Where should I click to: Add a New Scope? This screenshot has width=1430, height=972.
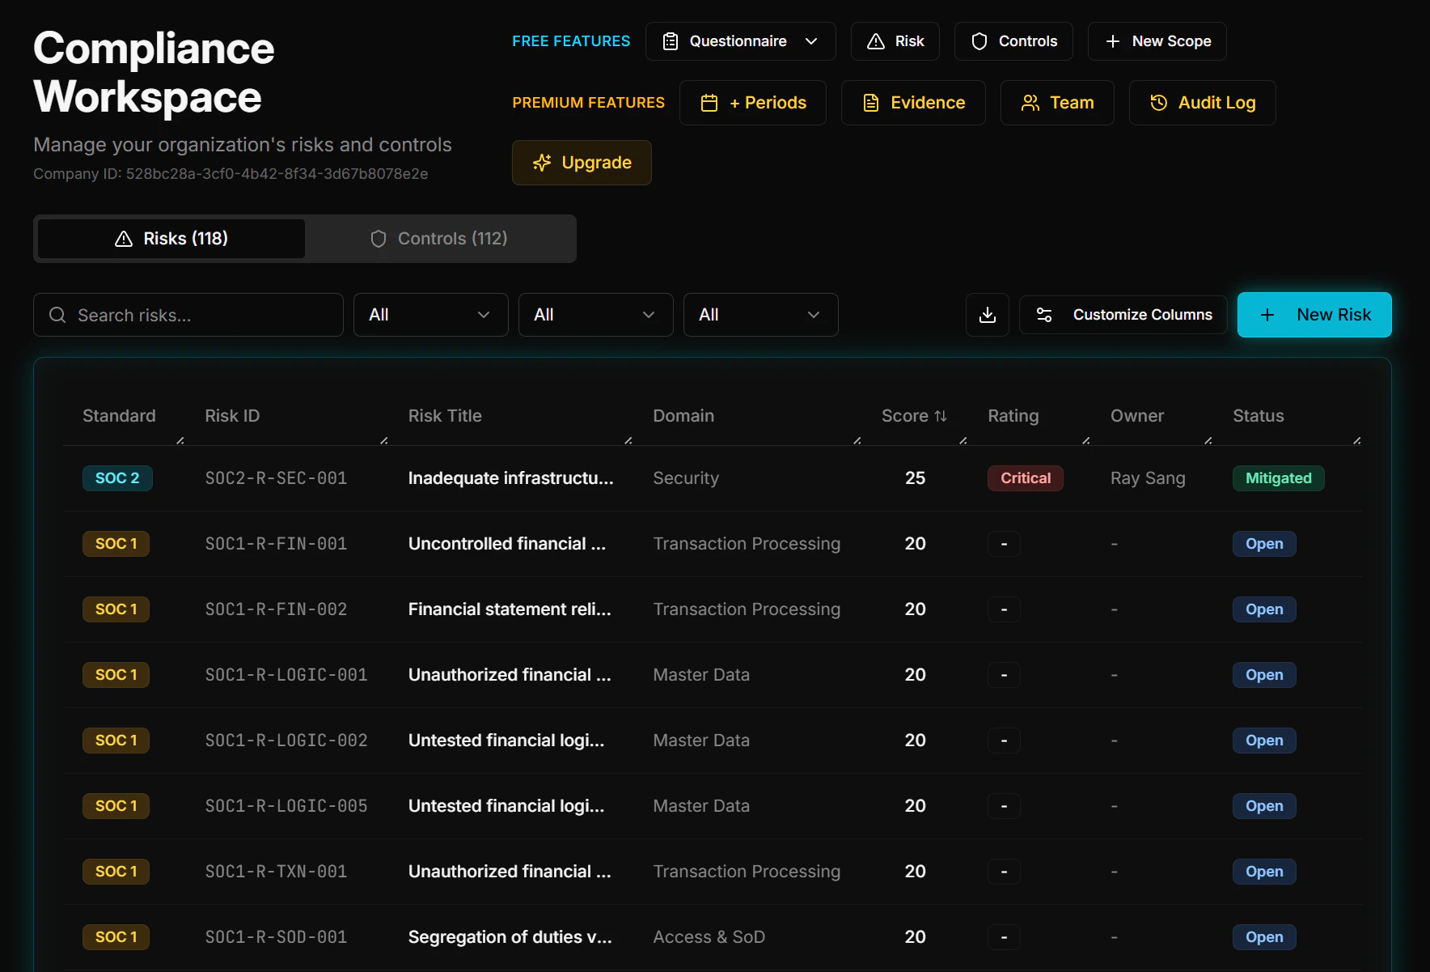click(x=1157, y=41)
